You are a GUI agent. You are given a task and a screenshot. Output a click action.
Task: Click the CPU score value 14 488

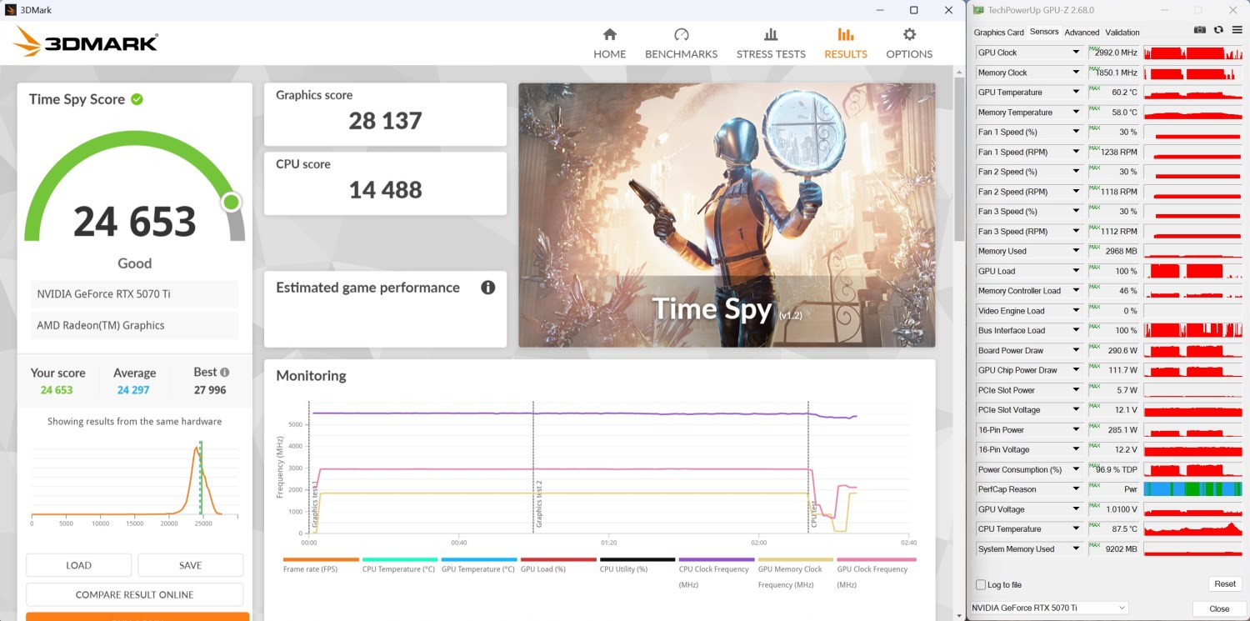(385, 190)
